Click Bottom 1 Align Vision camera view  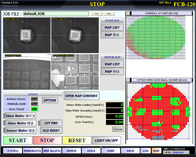[x=27, y=35]
